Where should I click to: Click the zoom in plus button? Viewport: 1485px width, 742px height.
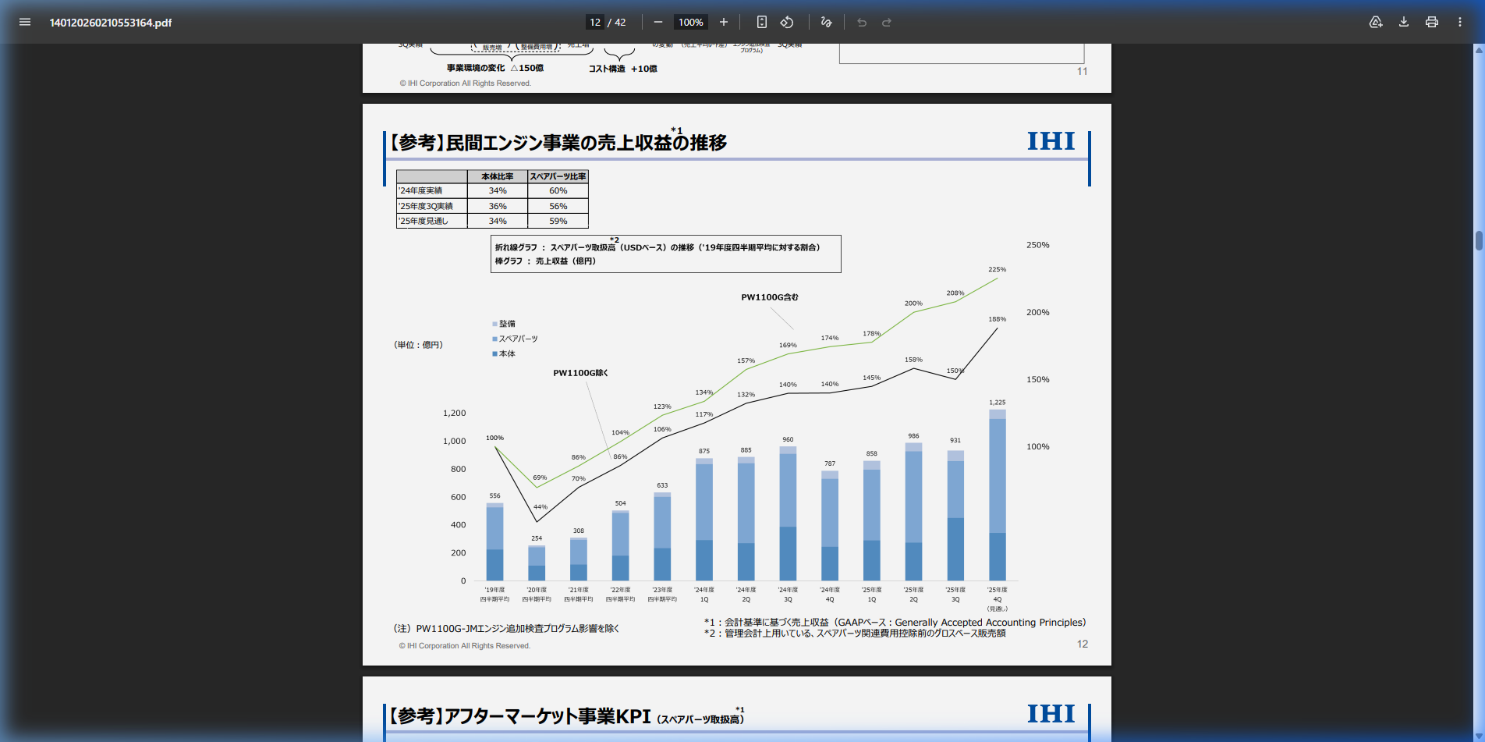click(724, 22)
